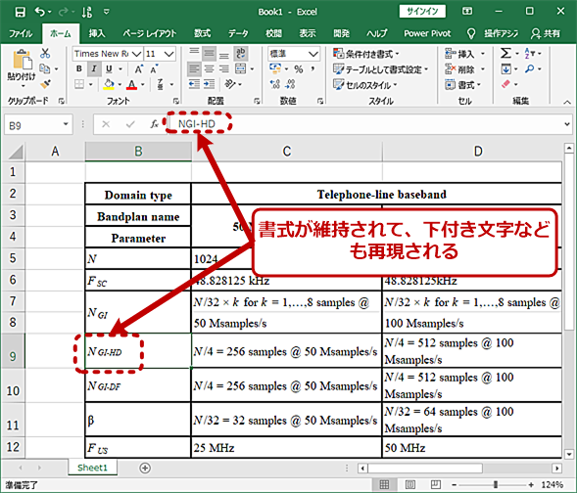Click the サインイン button
577x493 pixels.
[422, 12]
